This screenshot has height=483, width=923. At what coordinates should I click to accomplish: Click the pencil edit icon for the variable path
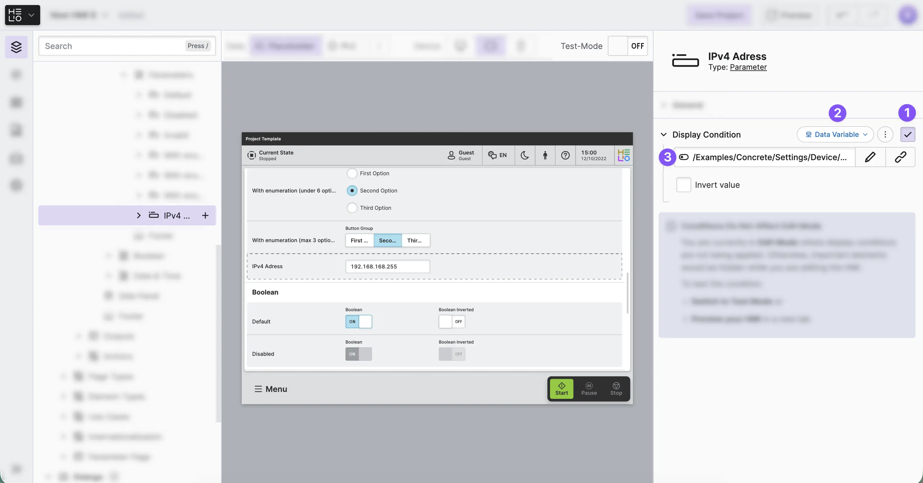(870, 157)
